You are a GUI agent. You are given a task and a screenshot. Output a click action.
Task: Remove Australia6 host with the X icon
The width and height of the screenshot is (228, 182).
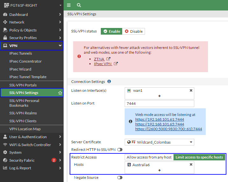[191, 165]
